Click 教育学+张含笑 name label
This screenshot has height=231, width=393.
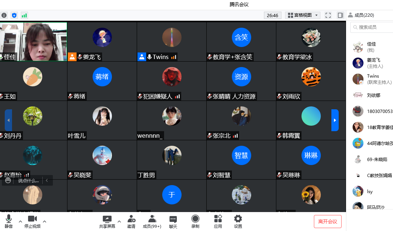click(x=232, y=57)
